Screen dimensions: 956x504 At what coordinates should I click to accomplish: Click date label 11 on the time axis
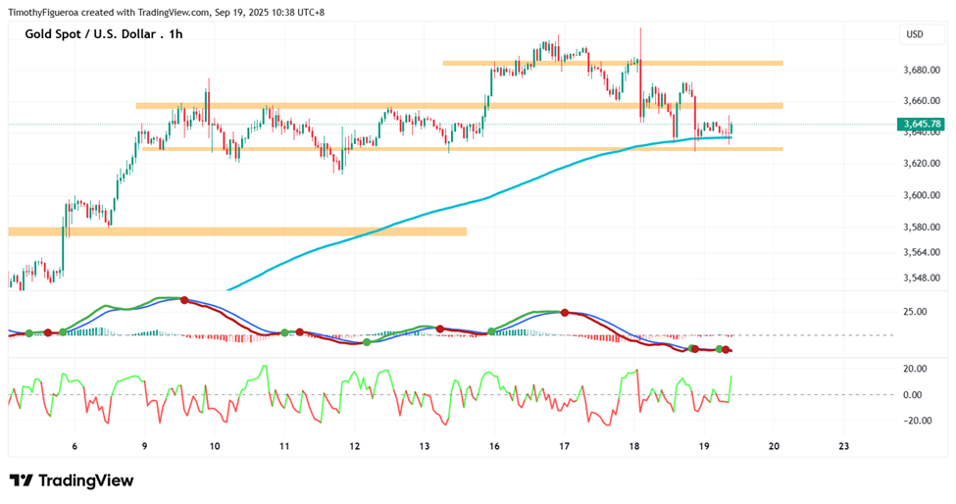coord(284,446)
